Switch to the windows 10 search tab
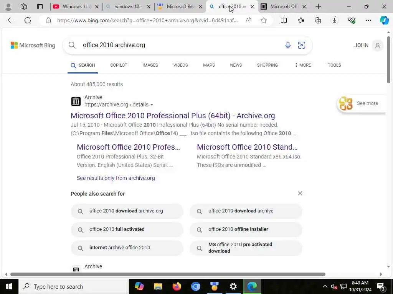This screenshot has height=294, width=393. point(128,7)
